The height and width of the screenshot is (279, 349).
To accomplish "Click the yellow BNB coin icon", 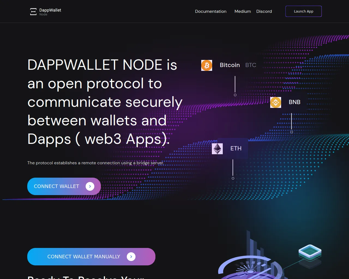I will (x=276, y=102).
